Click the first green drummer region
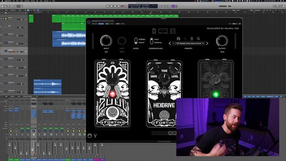The image size is (286, 161). coord(31,19)
